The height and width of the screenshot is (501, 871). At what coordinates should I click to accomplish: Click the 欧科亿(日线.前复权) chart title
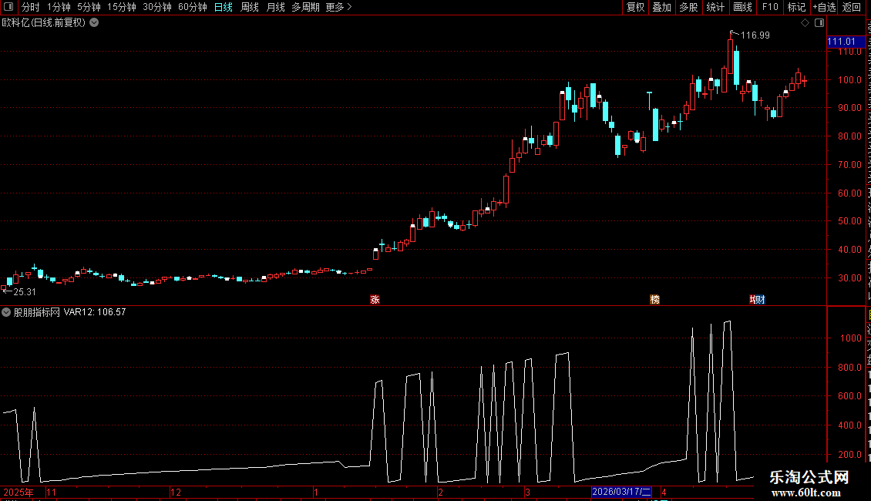(44, 23)
